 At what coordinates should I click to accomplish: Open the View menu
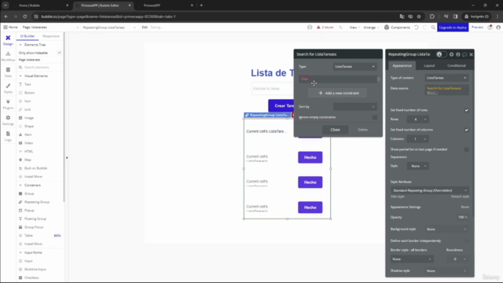tap(354, 28)
